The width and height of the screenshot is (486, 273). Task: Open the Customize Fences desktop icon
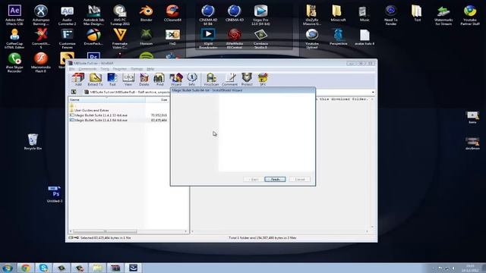click(x=67, y=39)
